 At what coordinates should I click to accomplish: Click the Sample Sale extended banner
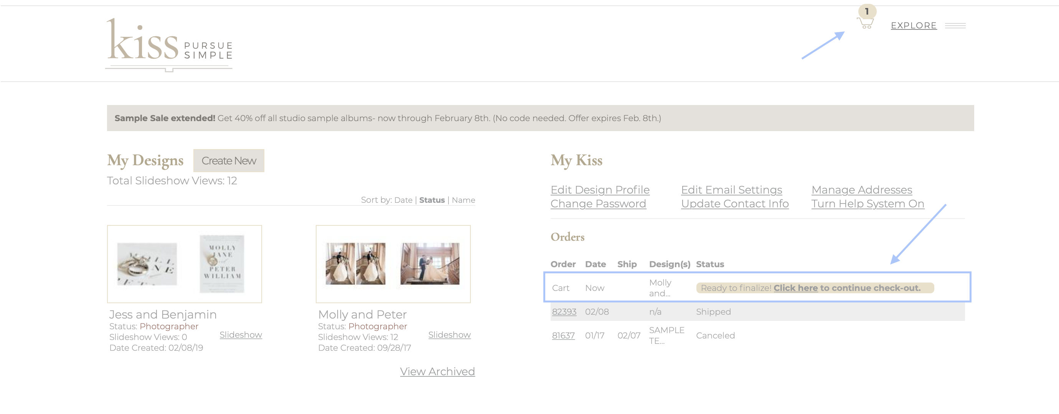(x=540, y=118)
